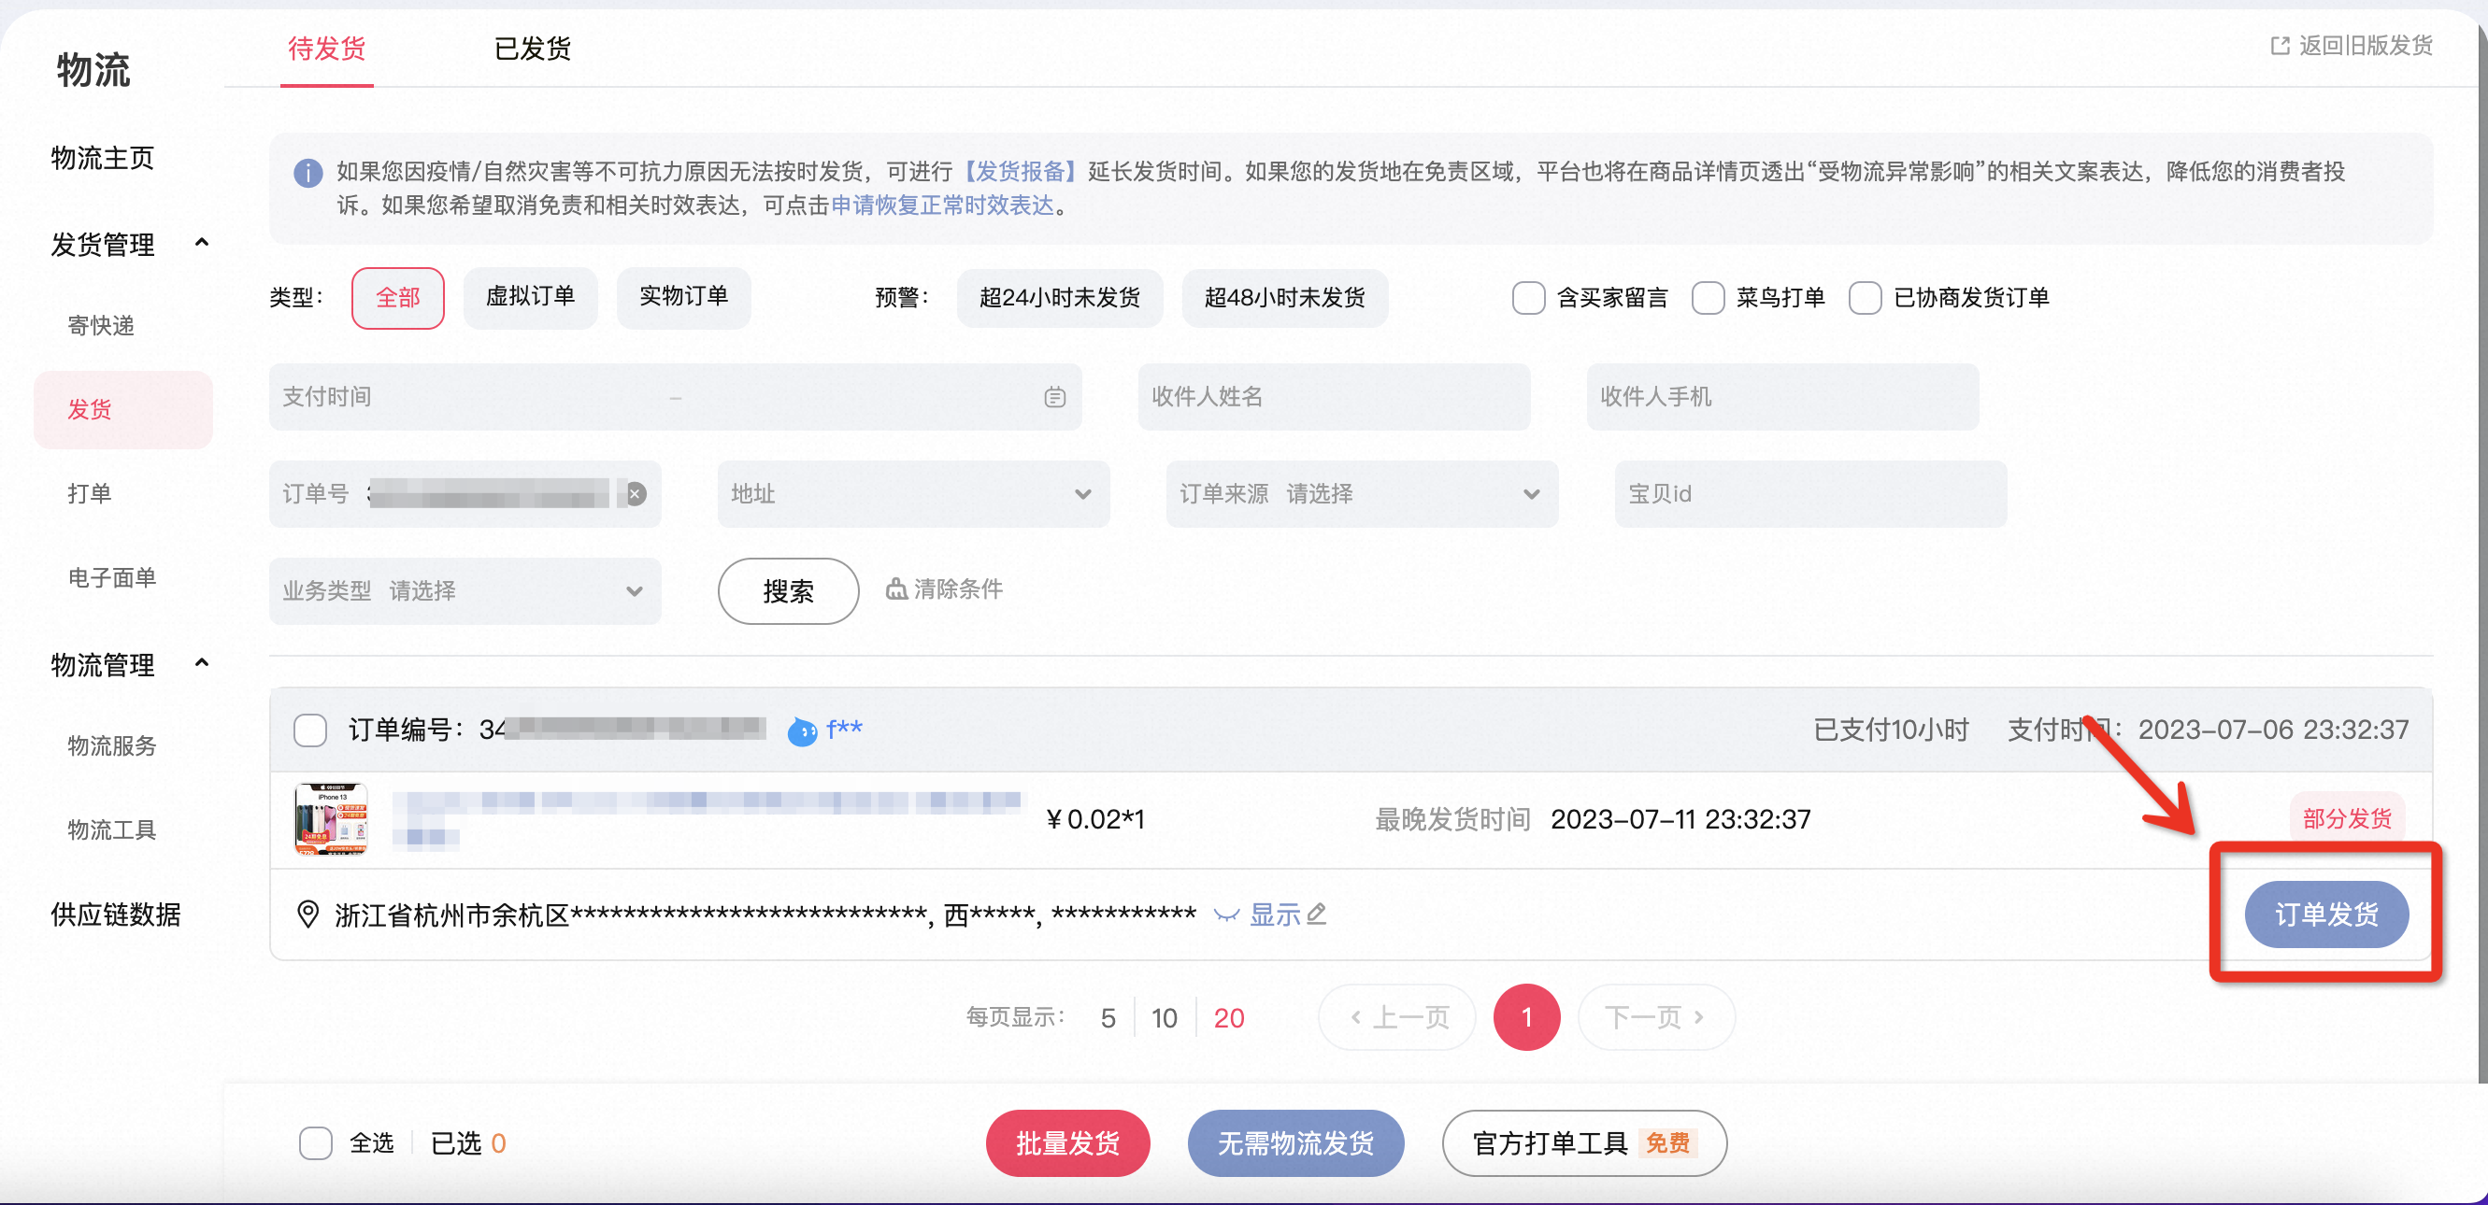Show 20 items per page
The height and width of the screenshot is (1205, 2488).
[1228, 1019]
